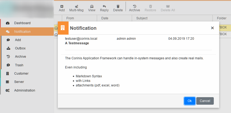231x113 pixels.
Task: Open the Add submenu item in sidebar
Action: point(18,40)
